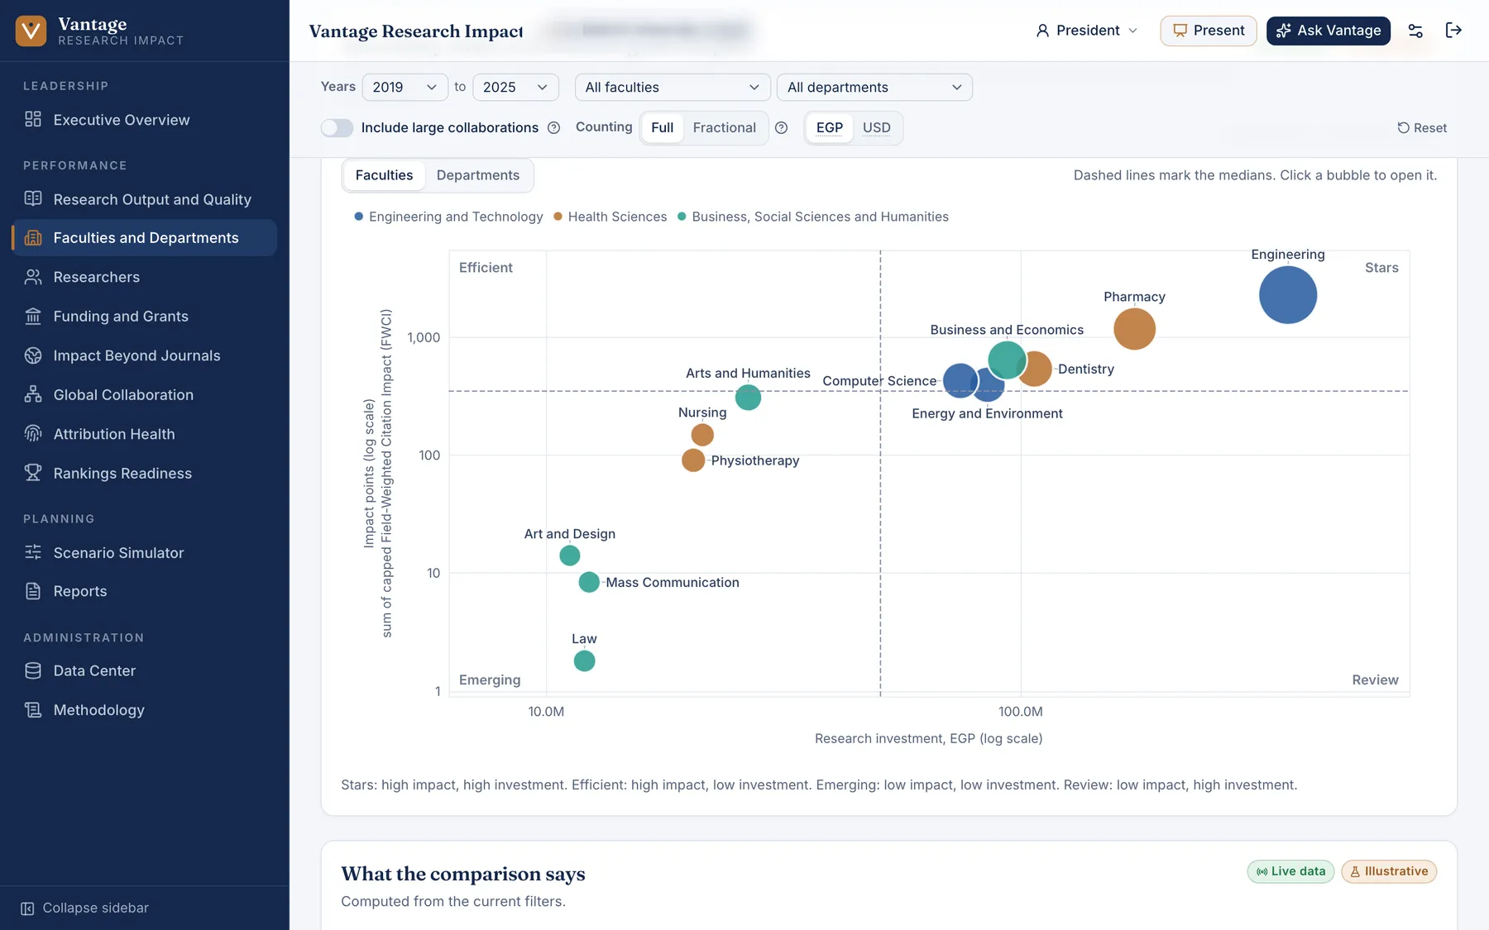Image resolution: width=1489 pixels, height=930 pixels.
Task: Expand All faculties dropdown
Action: coord(673,87)
